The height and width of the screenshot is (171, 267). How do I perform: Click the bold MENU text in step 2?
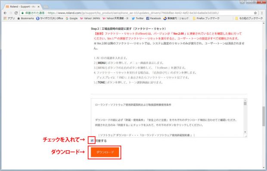(102, 63)
